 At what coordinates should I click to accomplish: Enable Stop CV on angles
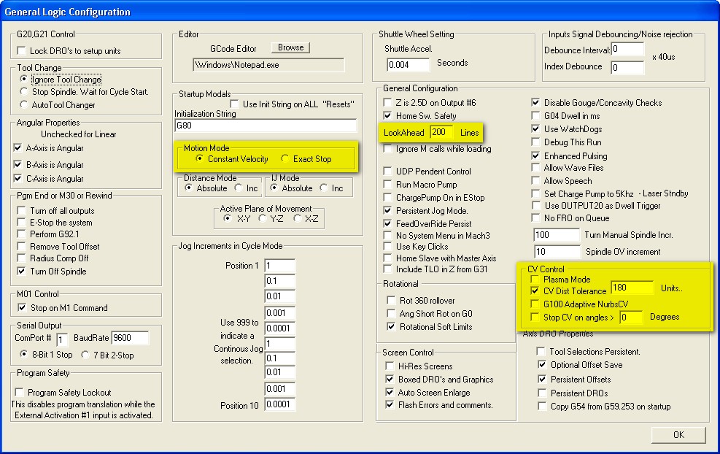pyautogui.click(x=535, y=318)
